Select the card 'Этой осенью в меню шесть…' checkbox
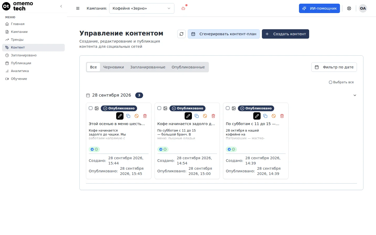Viewport: 376px width, 235px height. pyautogui.click(x=91, y=108)
